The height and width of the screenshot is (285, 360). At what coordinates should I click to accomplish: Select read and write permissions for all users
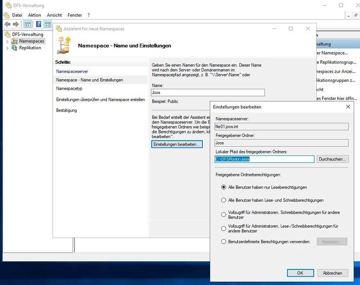(x=223, y=200)
